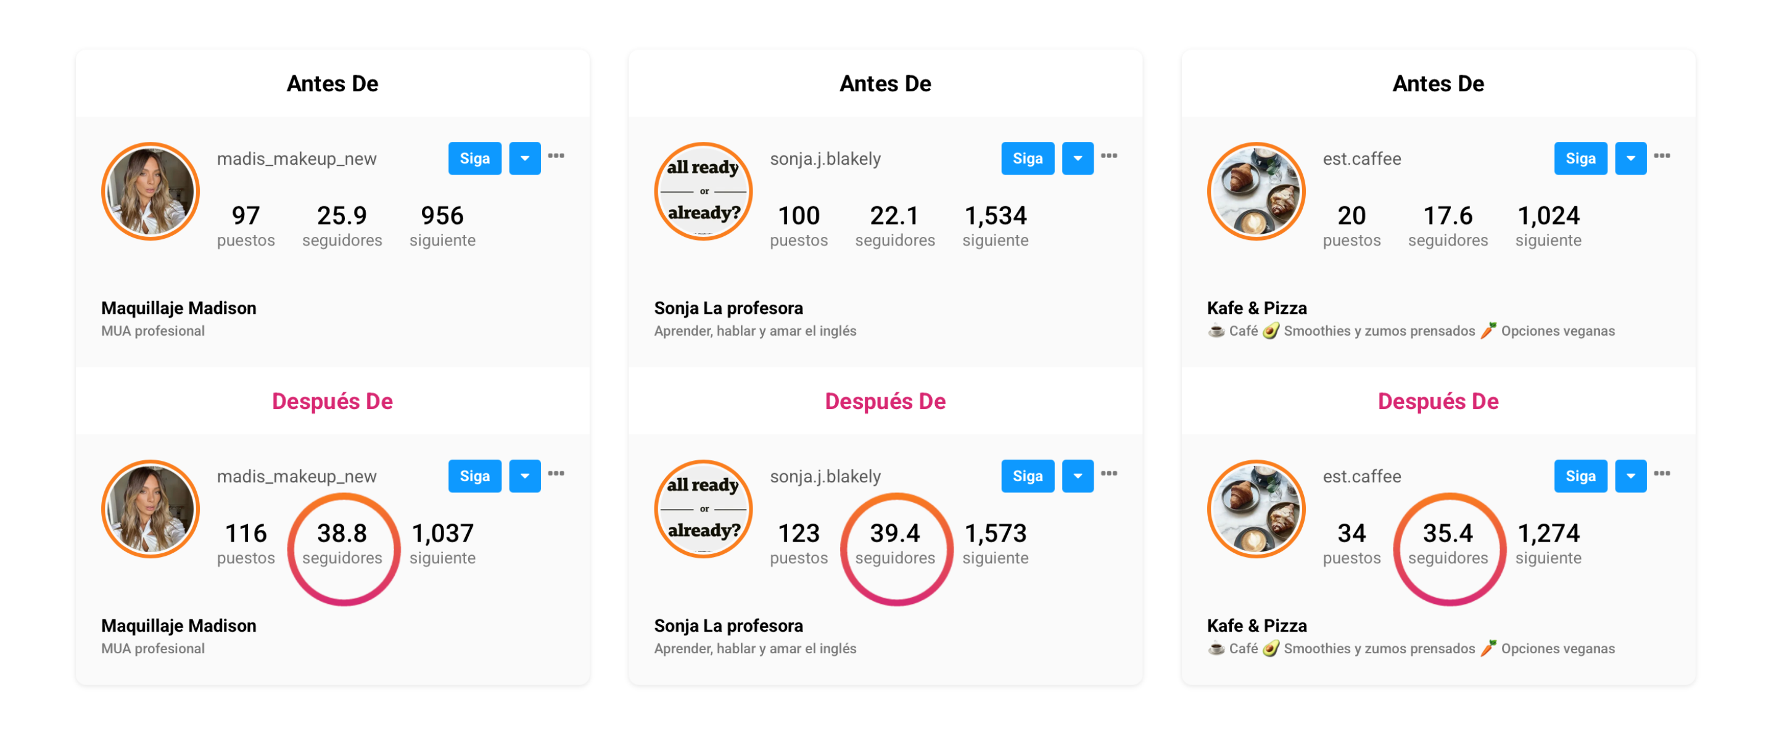Expand the dropdown arrow beside Siga on est.caffee Después card
Screen dimensions: 1774x739
click(x=1631, y=476)
